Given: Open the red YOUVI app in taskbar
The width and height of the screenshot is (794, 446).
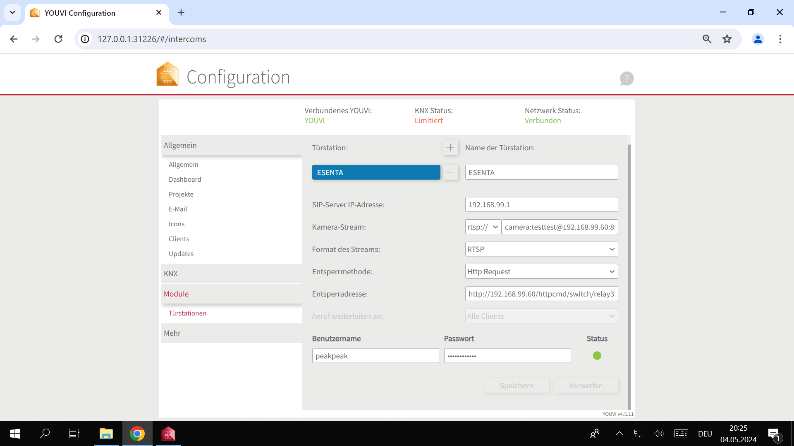Looking at the screenshot, I should [x=168, y=434].
